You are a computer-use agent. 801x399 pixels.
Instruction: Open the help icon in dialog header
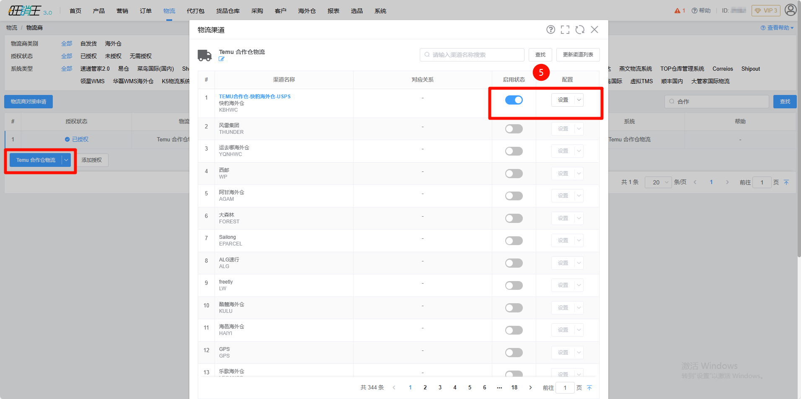pos(550,30)
